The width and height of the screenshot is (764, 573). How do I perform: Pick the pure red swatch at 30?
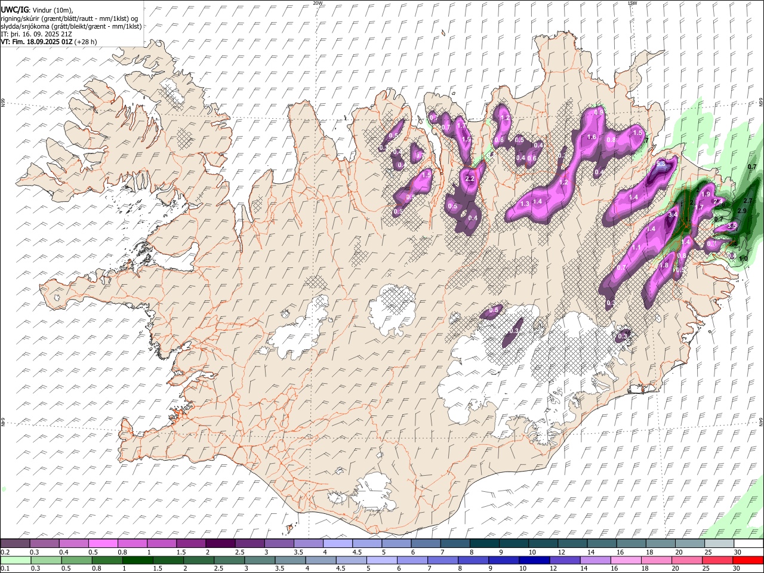point(748,560)
